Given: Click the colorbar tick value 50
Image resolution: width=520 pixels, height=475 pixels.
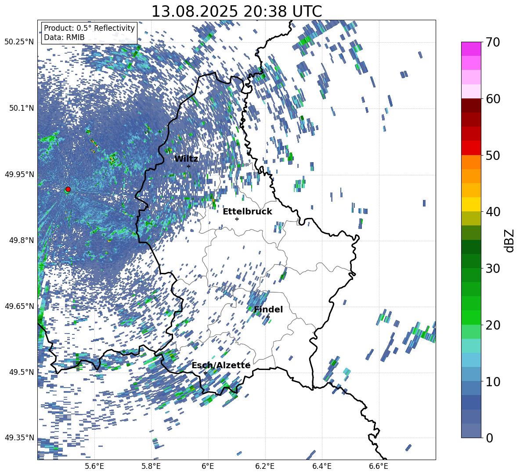Looking at the screenshot, I should click(493, 155).
